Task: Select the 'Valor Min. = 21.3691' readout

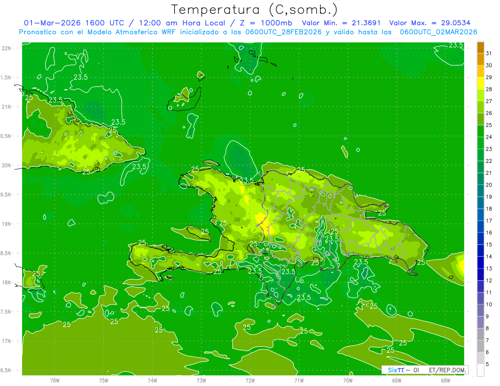Action: pyautogui.click(x=341, y=23)
